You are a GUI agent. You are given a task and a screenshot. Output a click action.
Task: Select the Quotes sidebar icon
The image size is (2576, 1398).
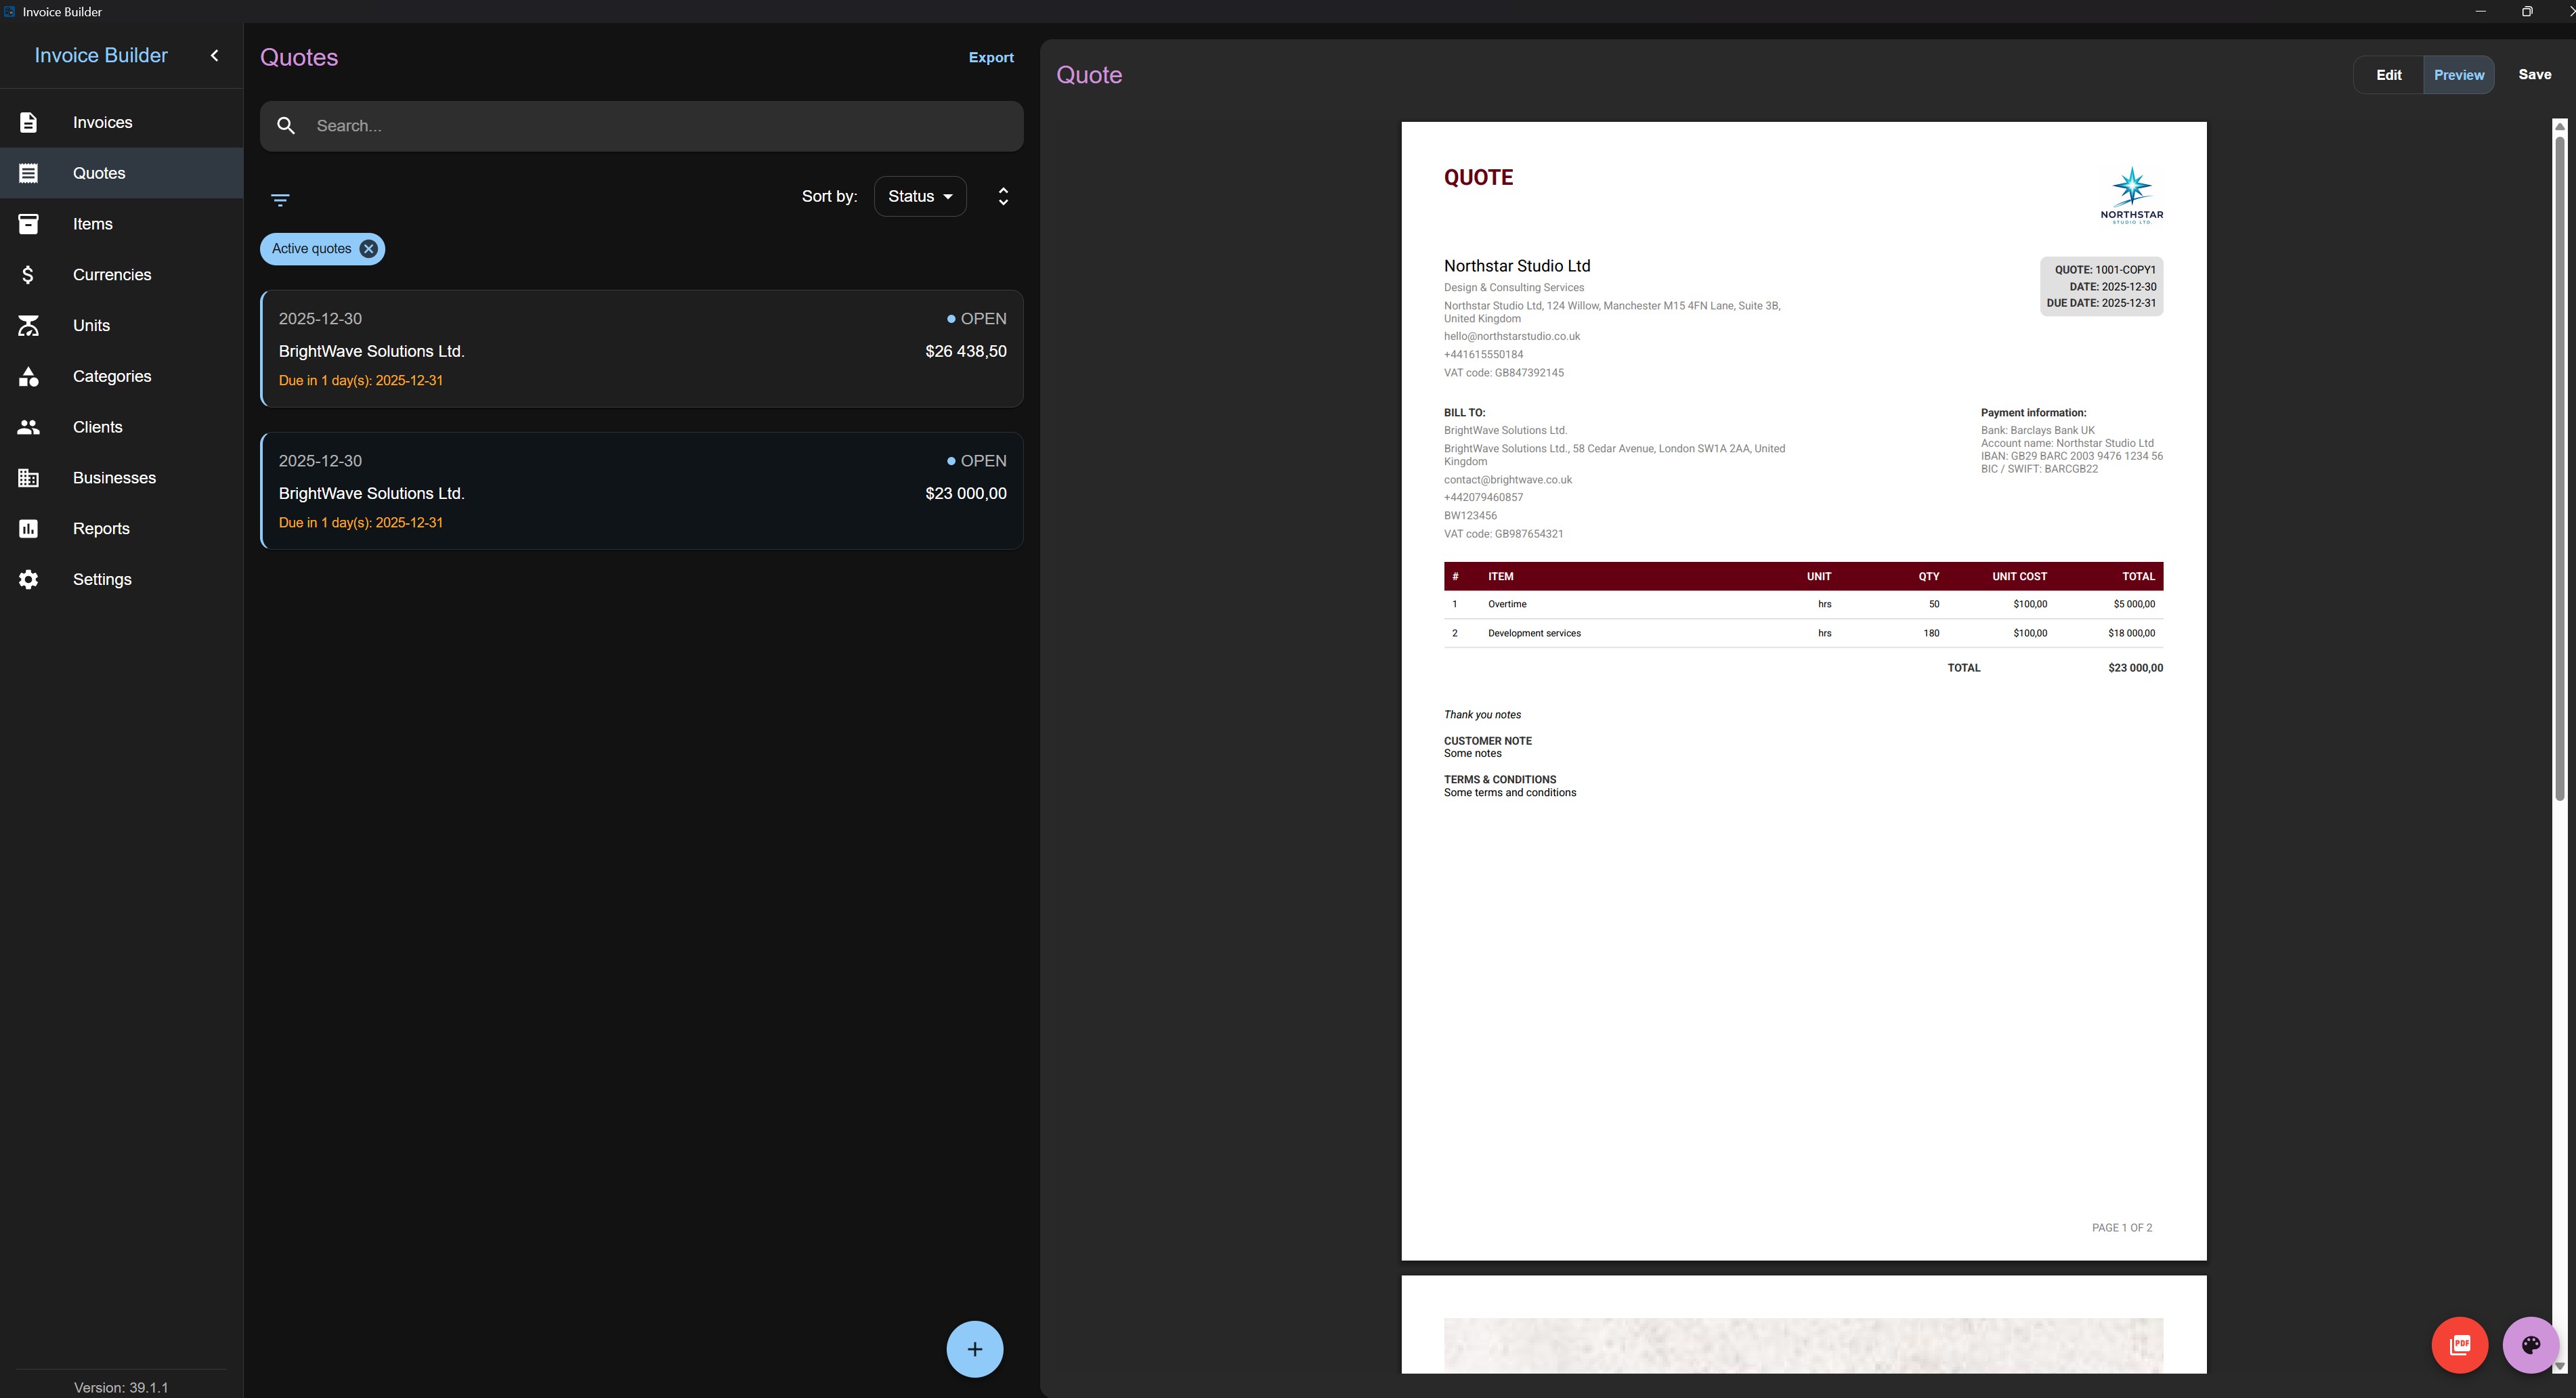pos(28,173)
